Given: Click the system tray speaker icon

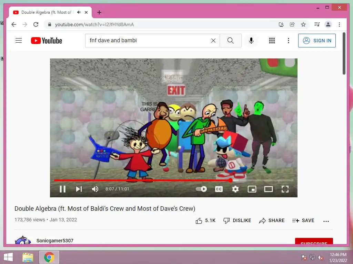Looking at the screenshot, I should pos(321,257).
